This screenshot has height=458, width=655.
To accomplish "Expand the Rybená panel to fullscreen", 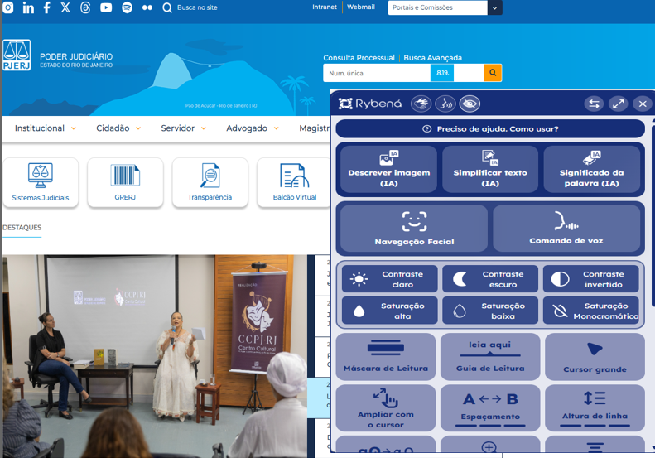I will click(619, 104).
